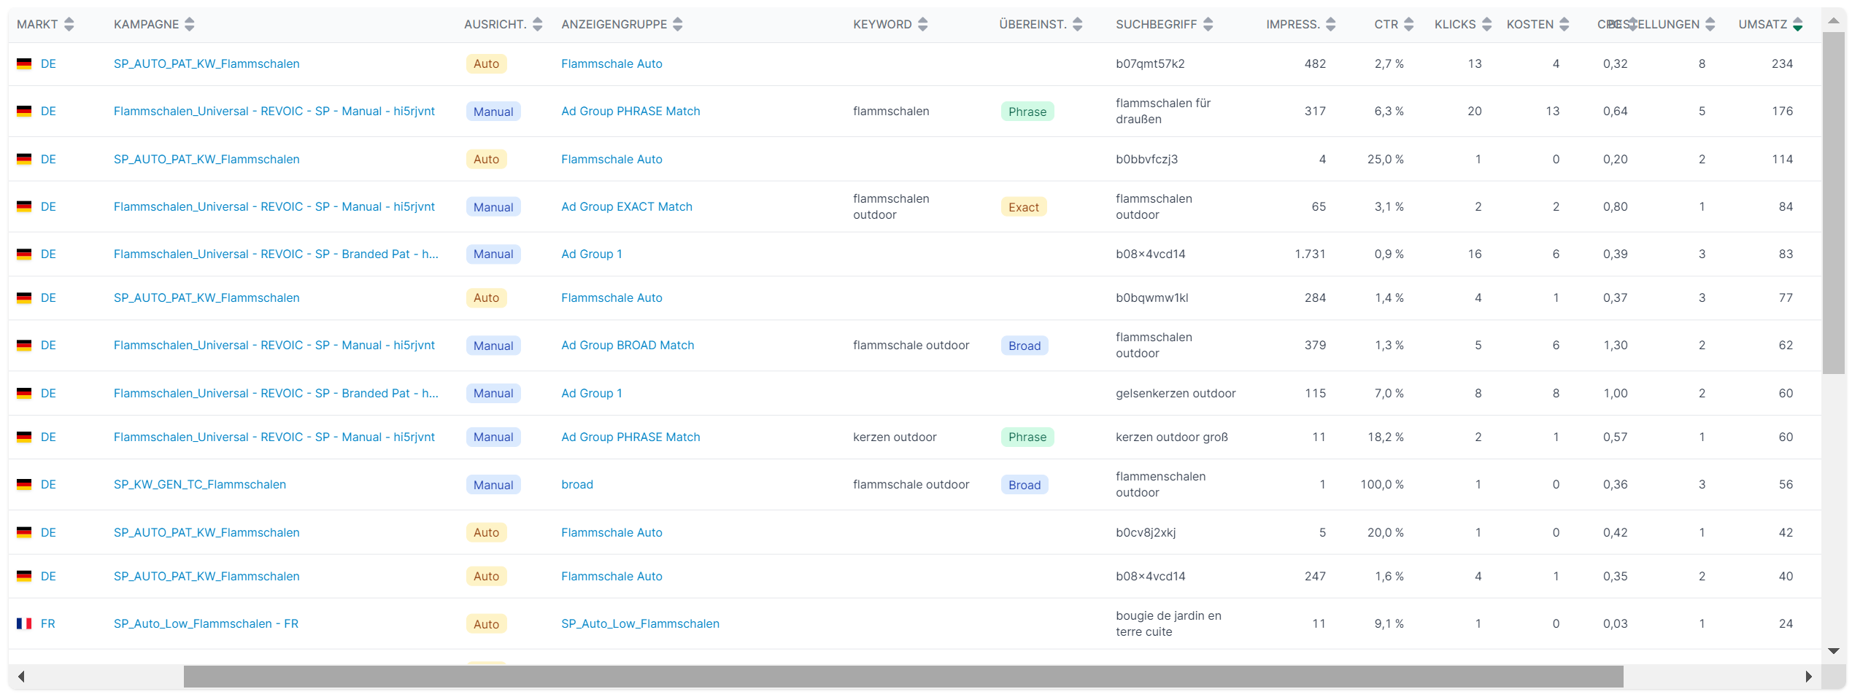Screen dimensions: 1852x697
Task: Click Broad badge in flammenschalen outdoor row
Action: [x=1025, y=485]
